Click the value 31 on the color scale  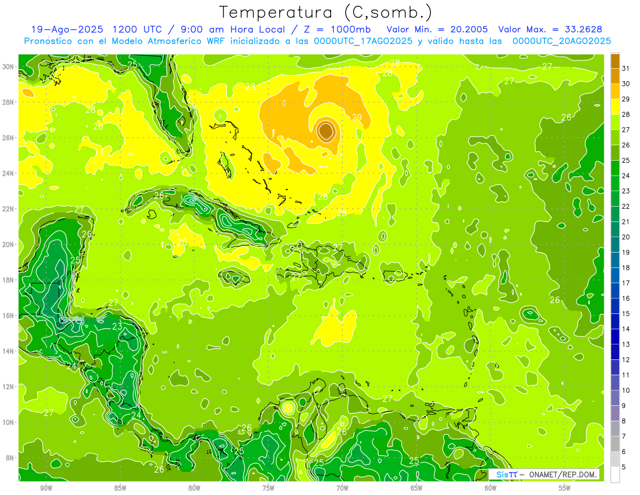(626, 68)
